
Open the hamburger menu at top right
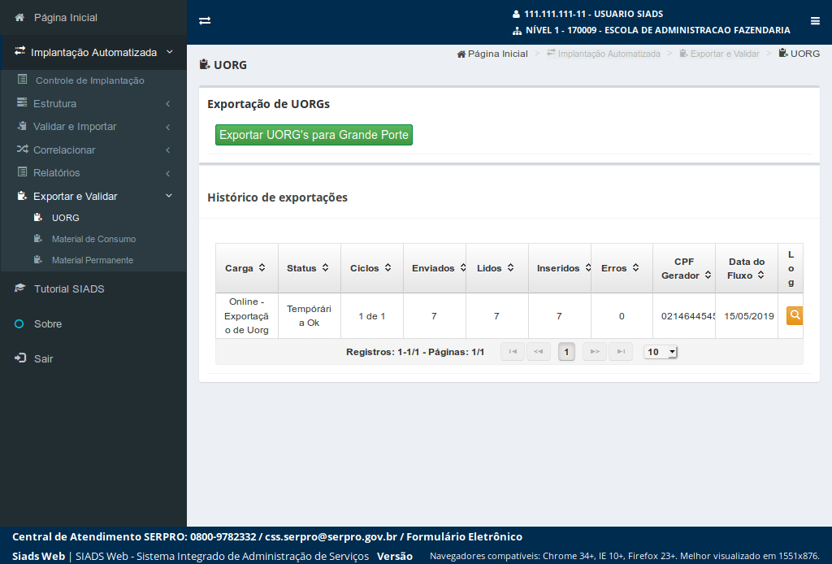[x=815, y=20]
